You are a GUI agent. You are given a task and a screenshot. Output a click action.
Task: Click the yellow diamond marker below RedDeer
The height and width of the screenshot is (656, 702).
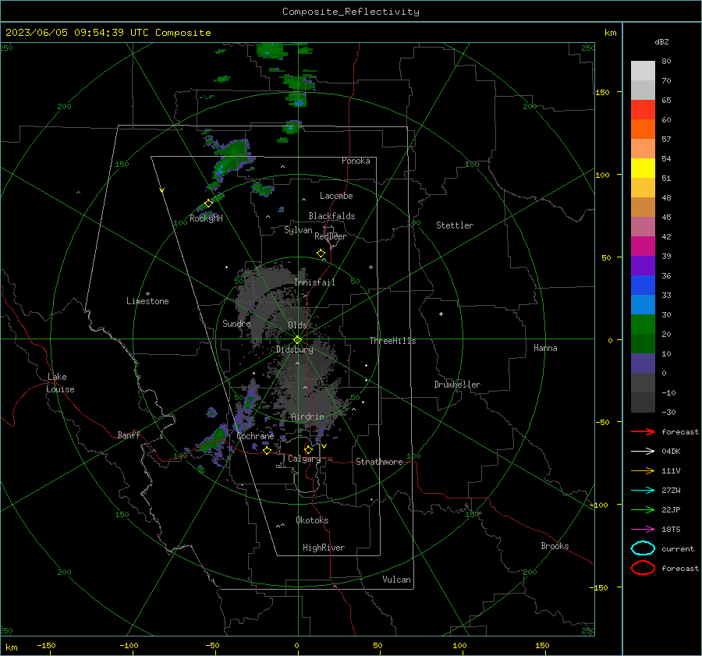[x=321, y=254]
